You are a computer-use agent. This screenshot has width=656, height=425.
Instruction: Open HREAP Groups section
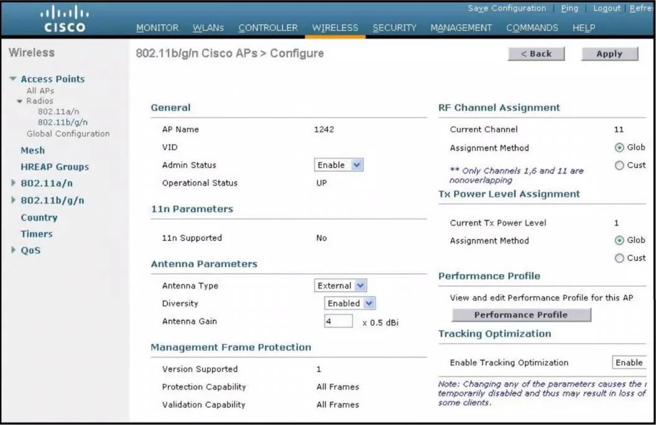click(x=55, y=167)
